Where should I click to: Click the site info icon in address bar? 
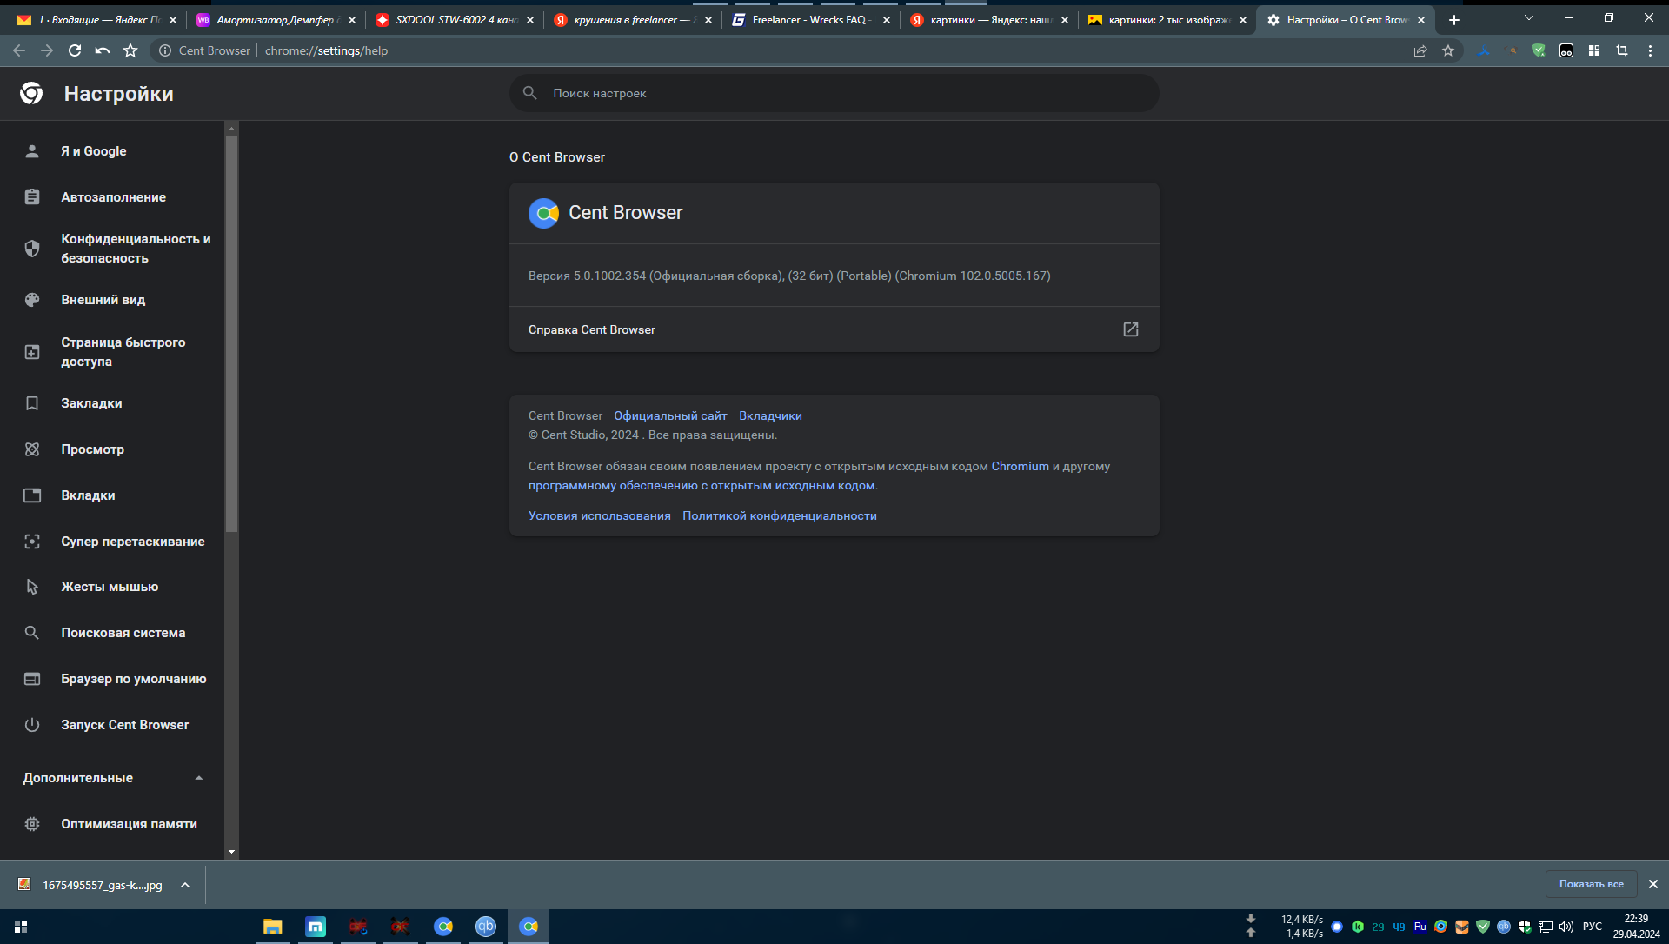click(164, 50)
